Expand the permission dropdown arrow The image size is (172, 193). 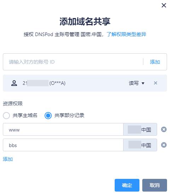pyautogui.click(x=143, y=83)
